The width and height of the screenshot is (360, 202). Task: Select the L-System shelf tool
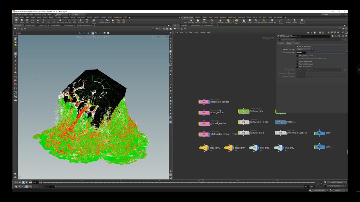101,21
